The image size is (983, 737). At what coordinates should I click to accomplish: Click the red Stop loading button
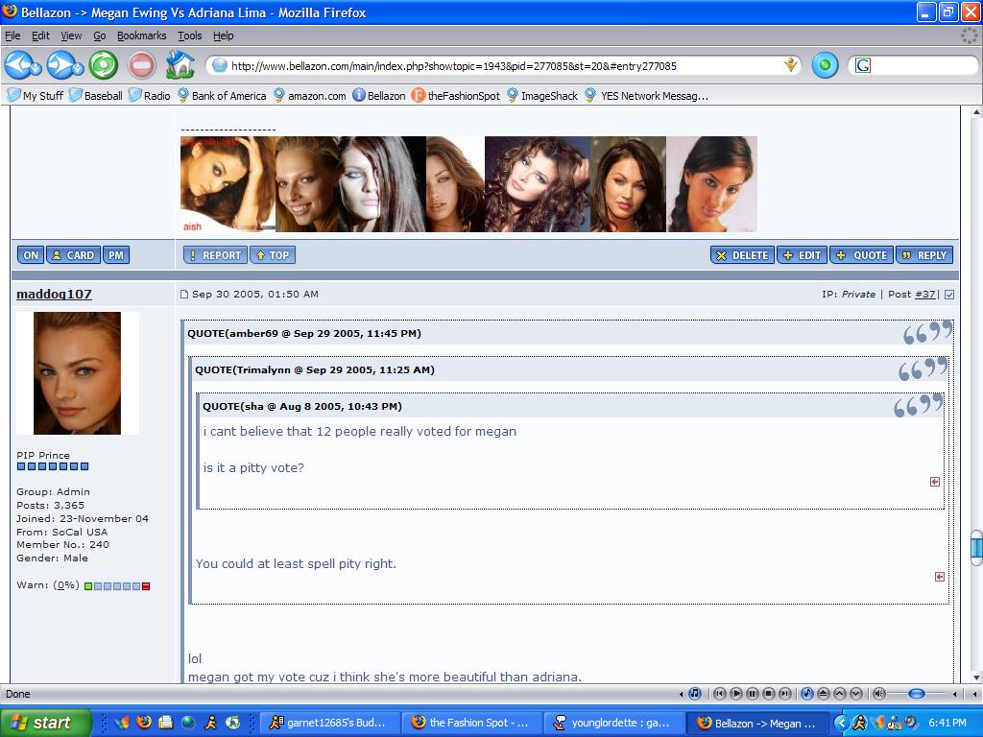point(141,65)
